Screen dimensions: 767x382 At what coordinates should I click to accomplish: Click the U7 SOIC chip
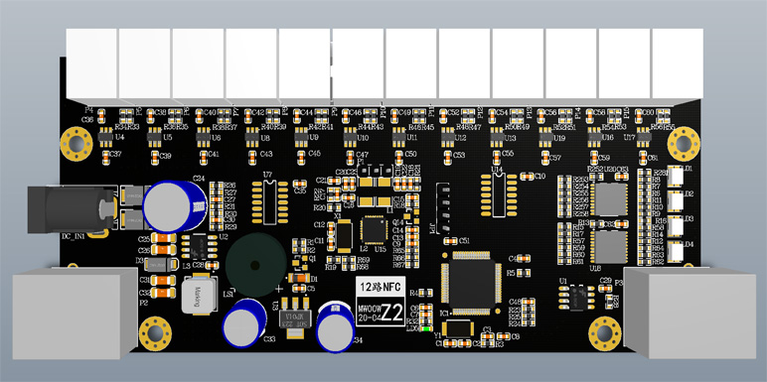pyautogui.click(x=269, y=202)
